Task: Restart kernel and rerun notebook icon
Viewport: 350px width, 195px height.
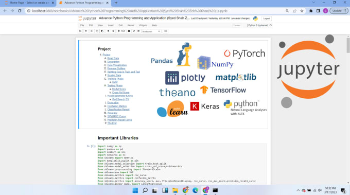Action: coord(138,31)
